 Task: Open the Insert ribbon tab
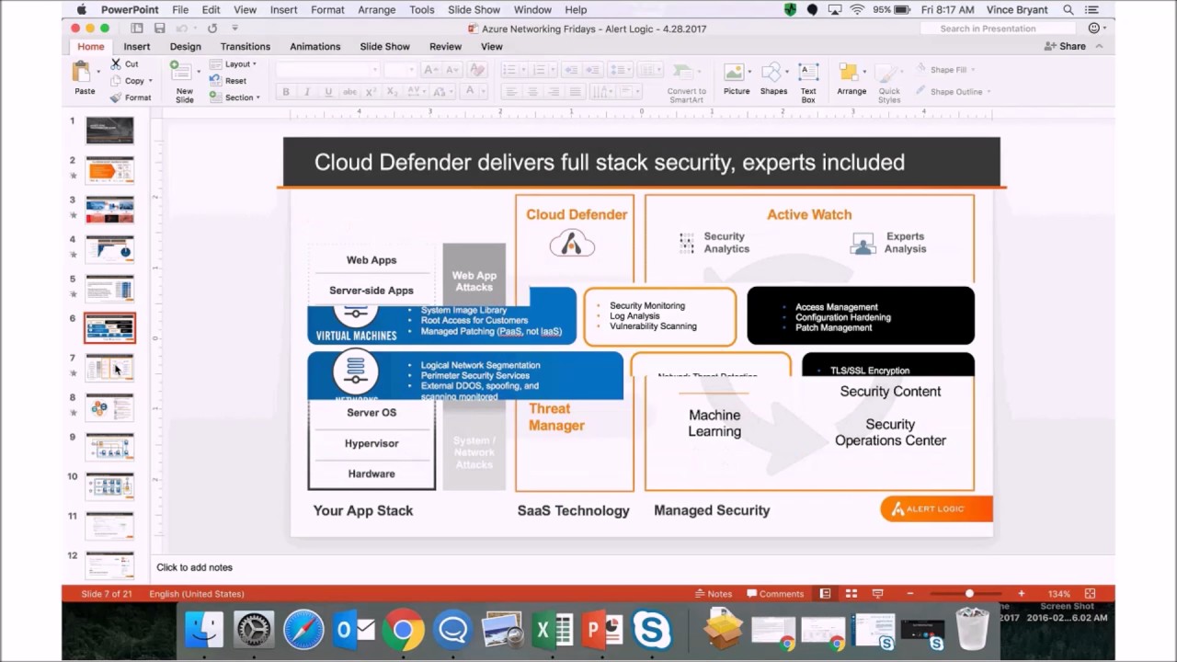(136, 46)
